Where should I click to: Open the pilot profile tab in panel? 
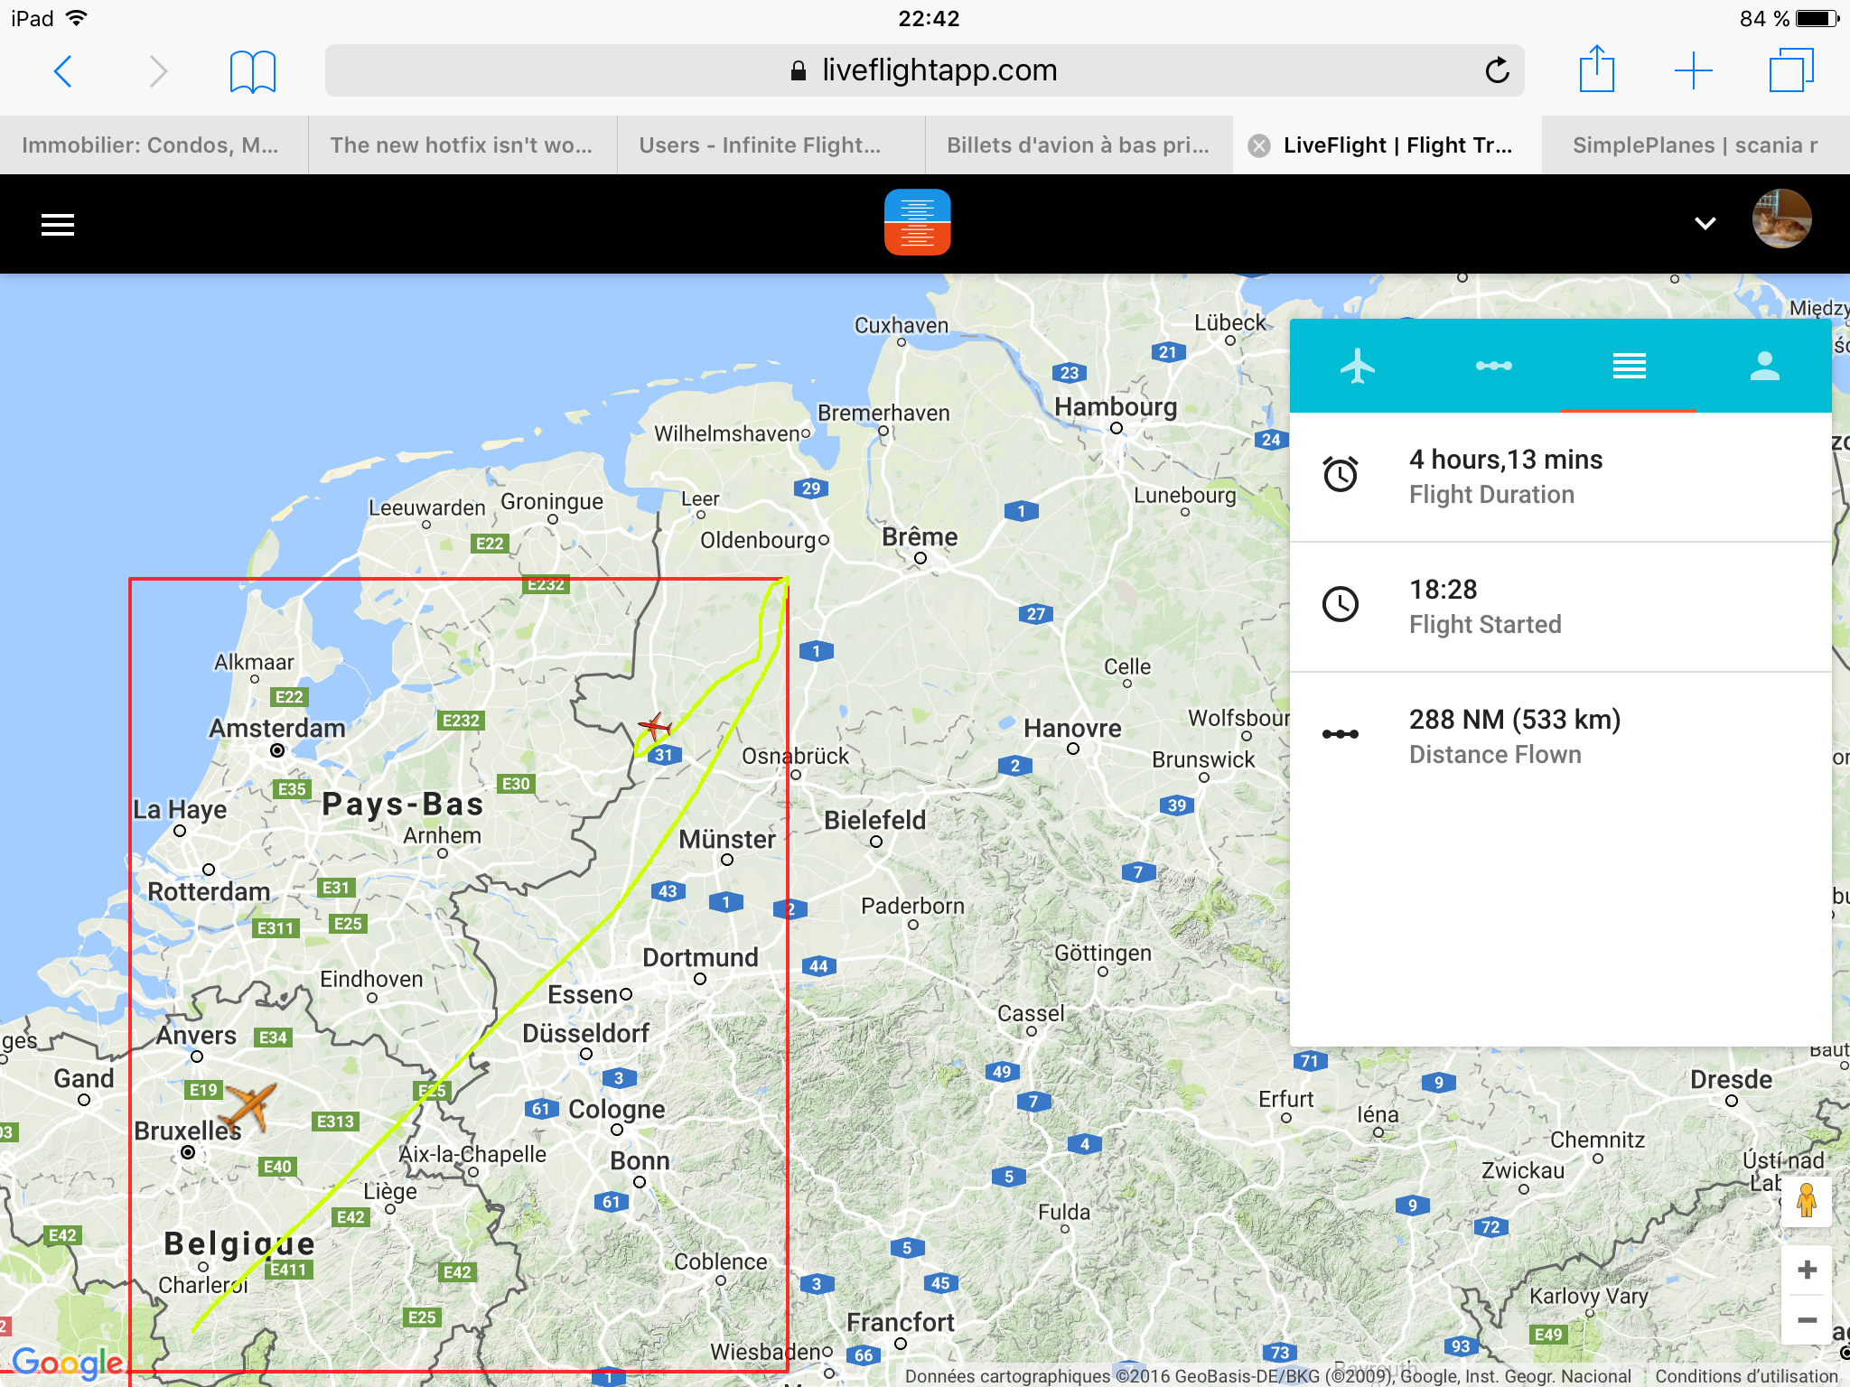(x=1764, y=367)
